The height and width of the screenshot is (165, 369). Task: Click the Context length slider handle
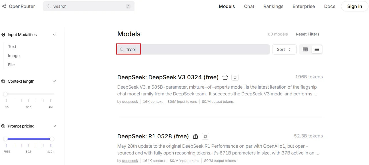(x=5, y=94)
